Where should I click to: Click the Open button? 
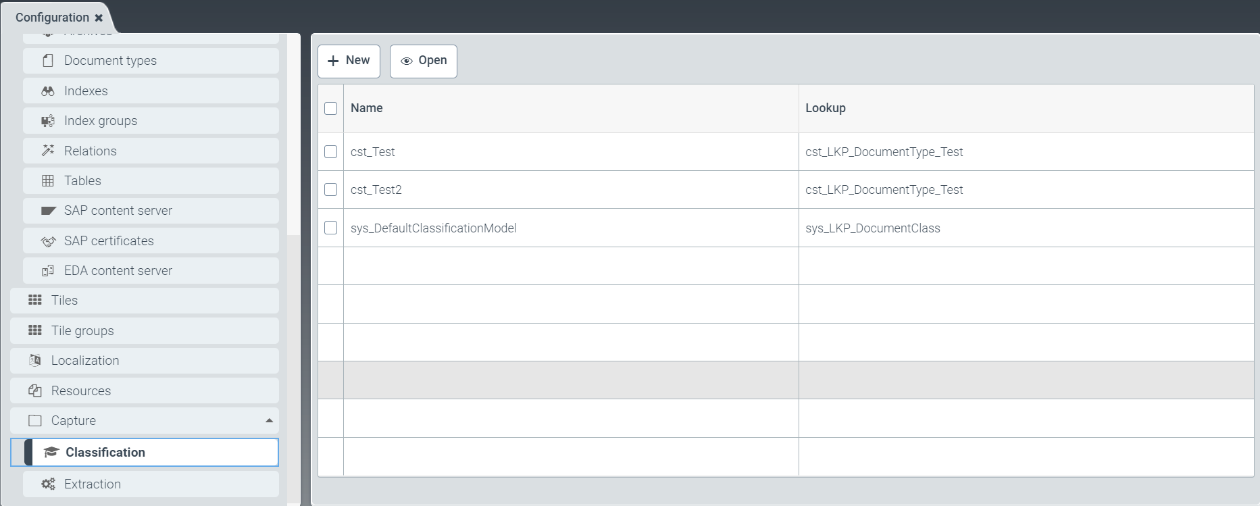[x=424, y=61]
